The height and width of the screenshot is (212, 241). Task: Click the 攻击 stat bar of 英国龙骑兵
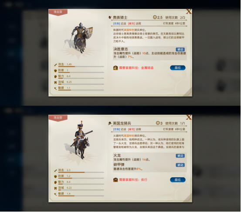[81, 172]
